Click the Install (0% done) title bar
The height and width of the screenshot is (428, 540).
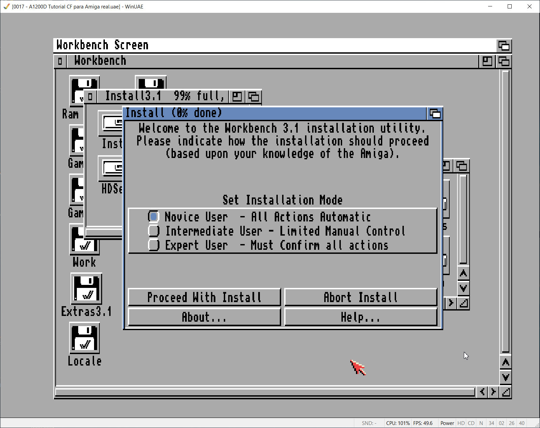275,113
